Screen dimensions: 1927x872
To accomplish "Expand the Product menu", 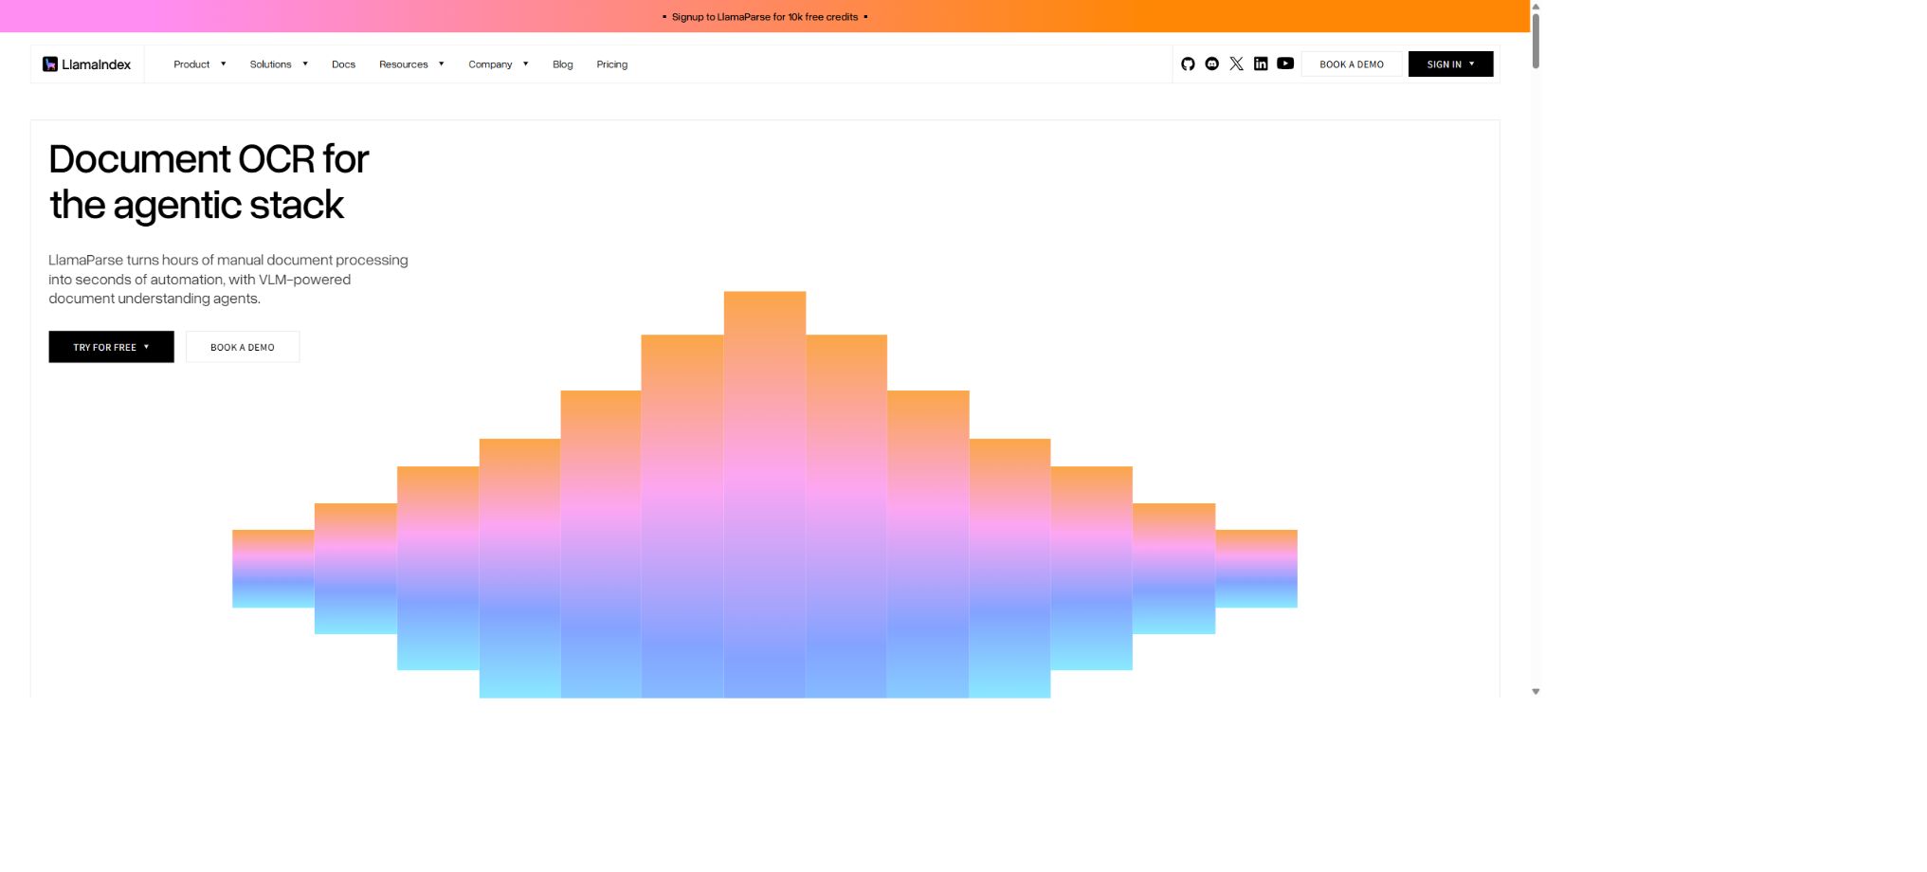I will click(x=200, y=64).
